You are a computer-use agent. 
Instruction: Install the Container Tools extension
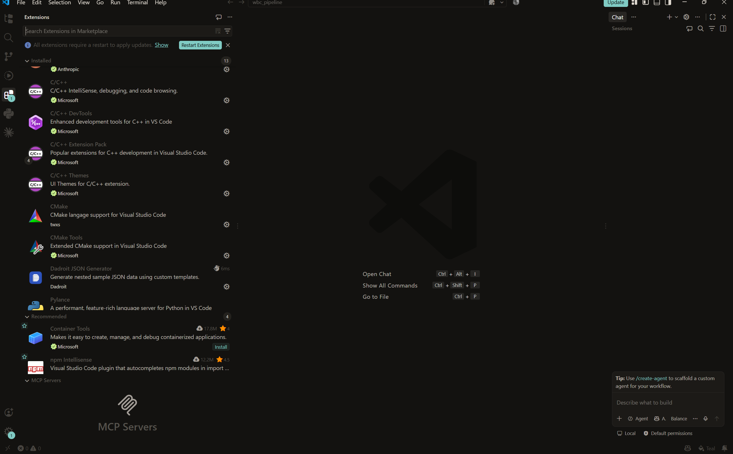[x=221, y=347]
